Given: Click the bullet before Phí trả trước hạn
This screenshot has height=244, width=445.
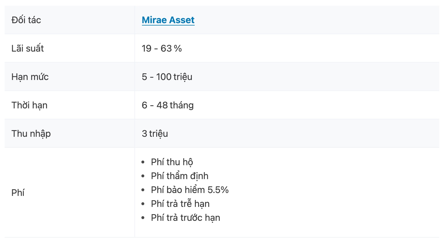Looking at the screenshot, I should coord(143,218).
